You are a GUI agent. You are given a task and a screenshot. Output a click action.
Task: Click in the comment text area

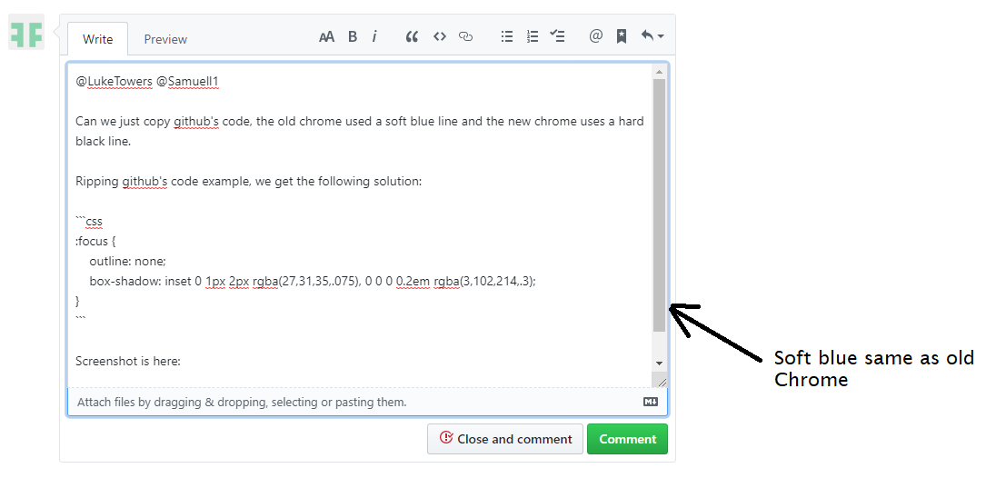coord(360,225)
